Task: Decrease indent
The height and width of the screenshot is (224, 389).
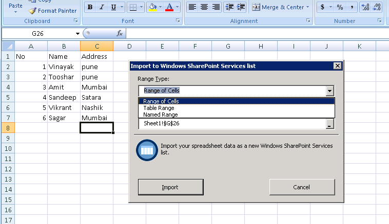Action: point(229,7)
